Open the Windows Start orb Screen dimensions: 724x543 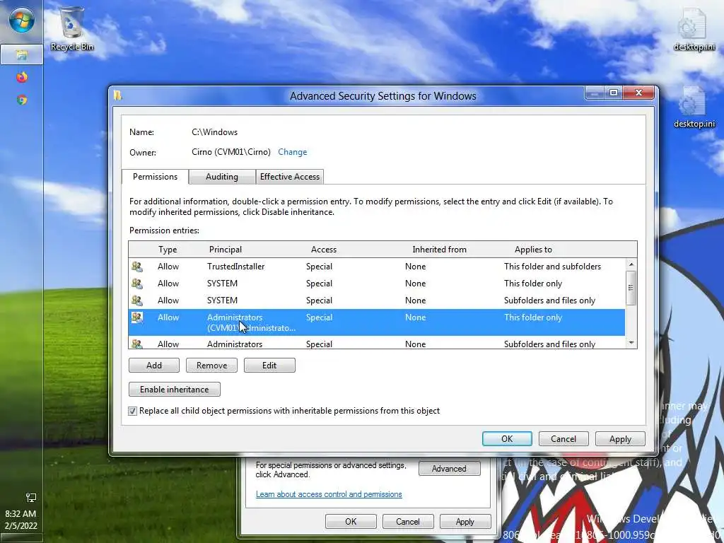click(x=21, y=19)
